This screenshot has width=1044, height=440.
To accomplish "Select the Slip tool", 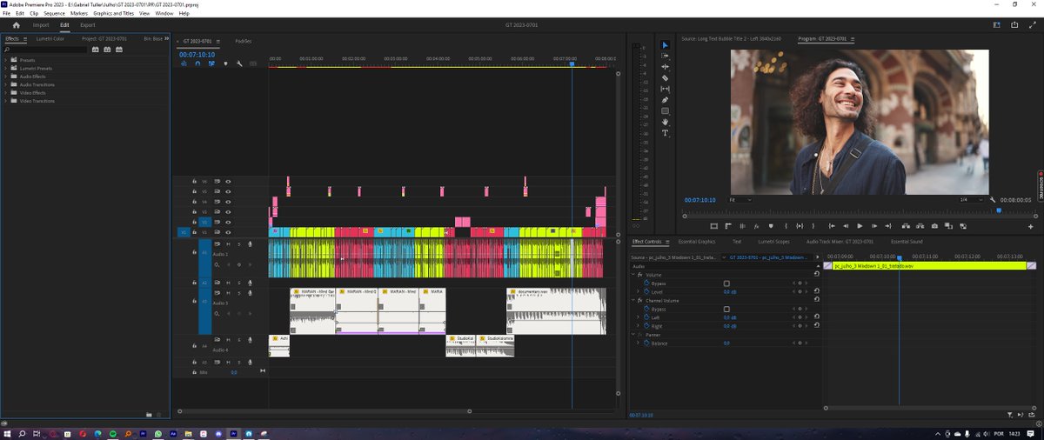I will click(666, 89).
